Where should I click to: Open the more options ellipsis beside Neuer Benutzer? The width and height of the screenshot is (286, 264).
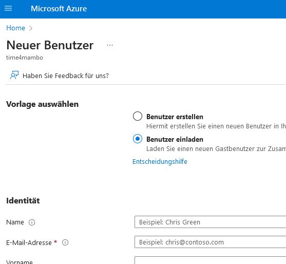pyautogui.click(x=109, y=45)
